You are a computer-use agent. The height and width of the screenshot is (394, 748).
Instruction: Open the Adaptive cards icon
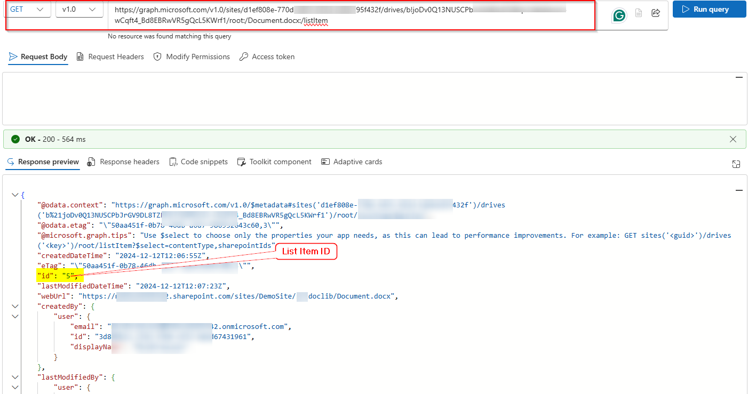point(325,162)
